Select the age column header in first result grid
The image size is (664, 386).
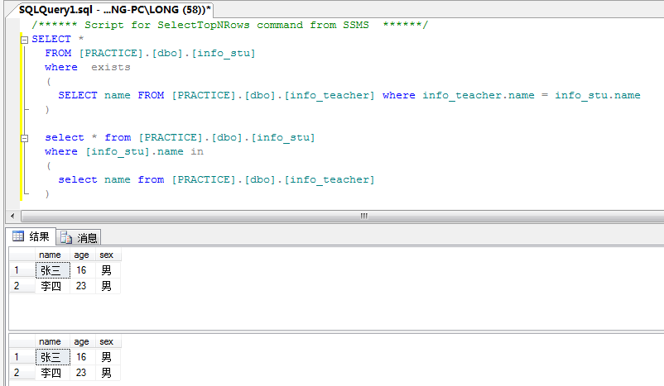(81, 255)
